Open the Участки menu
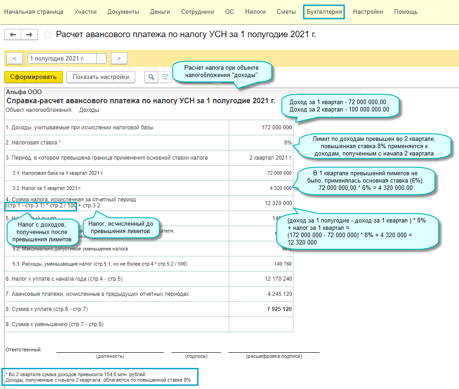 [85, 12]
